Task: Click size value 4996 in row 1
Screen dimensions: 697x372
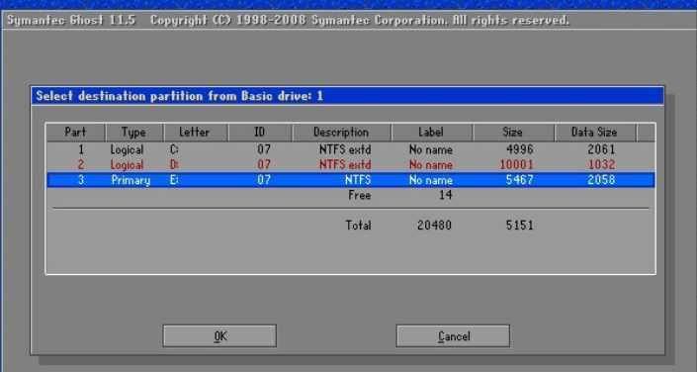Action: 520,149
